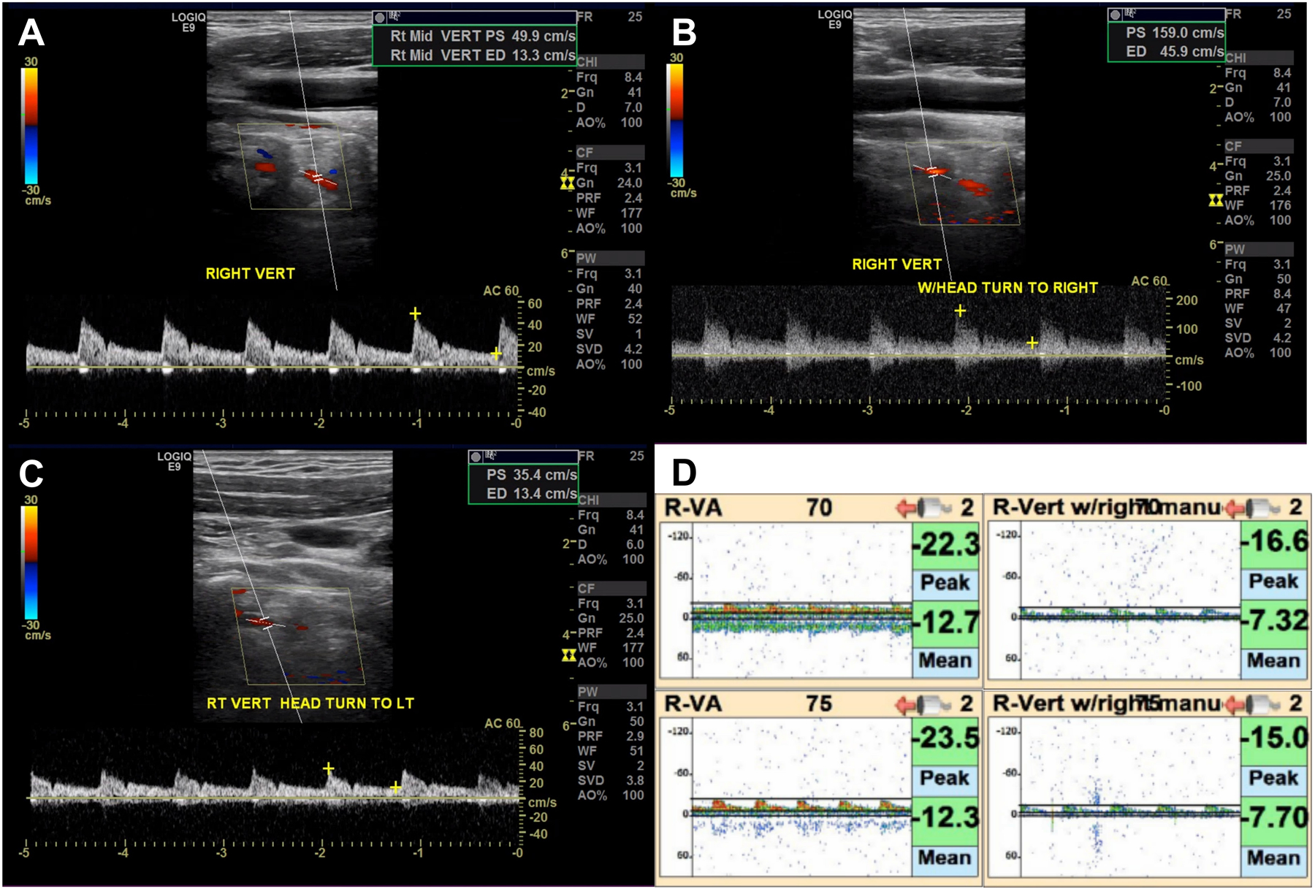This screenshot has height=889, width=1315.
Task: Click the 'PS 35.4 cm/s' reading
Action: [x=532, y=475]
